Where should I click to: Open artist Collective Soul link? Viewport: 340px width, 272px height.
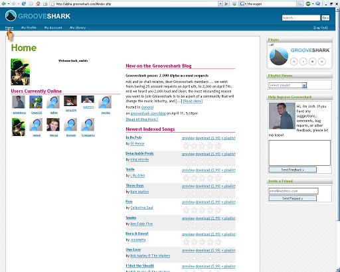pos(141,208)
